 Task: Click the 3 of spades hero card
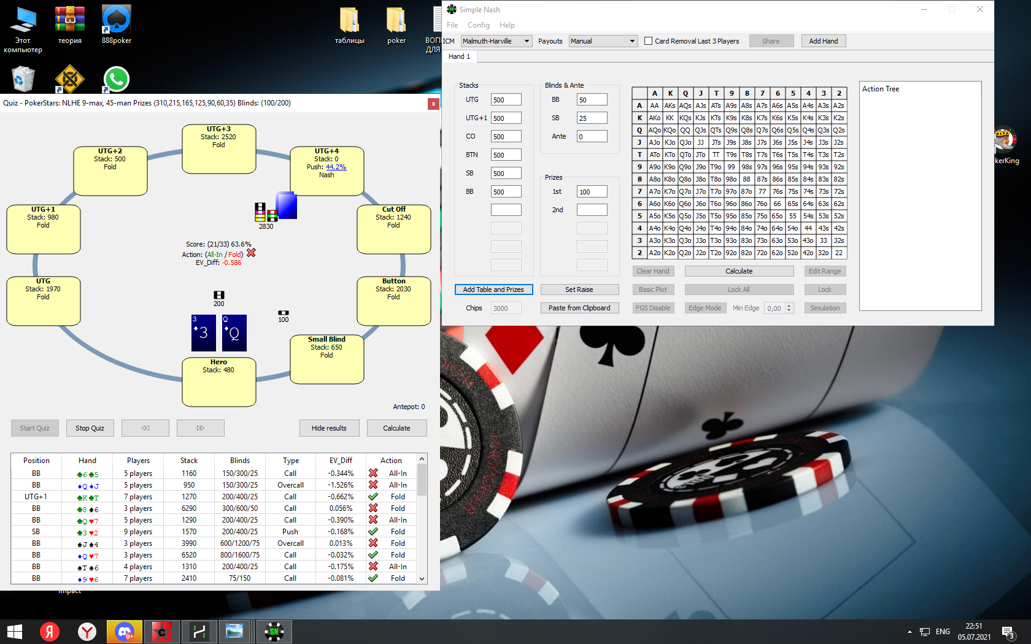pyautogui.click(x=204, y=333)
